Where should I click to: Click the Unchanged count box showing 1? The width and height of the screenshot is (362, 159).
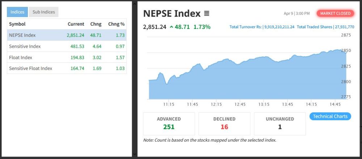coord(279,123)
